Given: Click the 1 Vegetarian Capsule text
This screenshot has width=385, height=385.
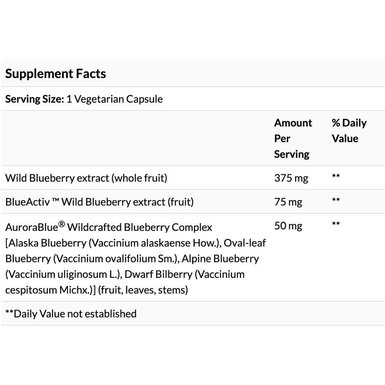Looking at the screenshot, I should point(114,99).
